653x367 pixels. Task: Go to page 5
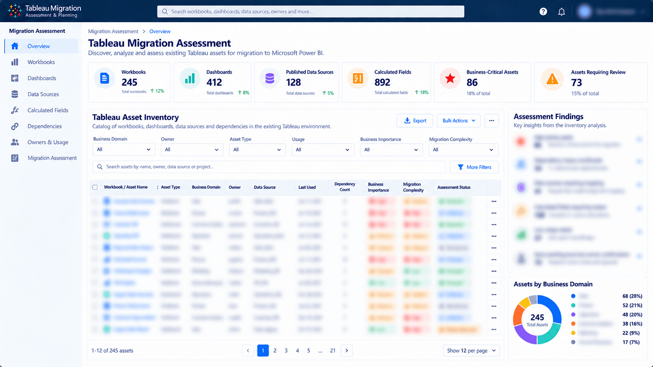tap(309, 351)
